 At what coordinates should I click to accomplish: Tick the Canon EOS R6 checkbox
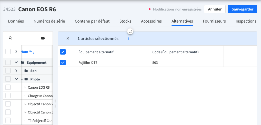[x=8, y=87]
